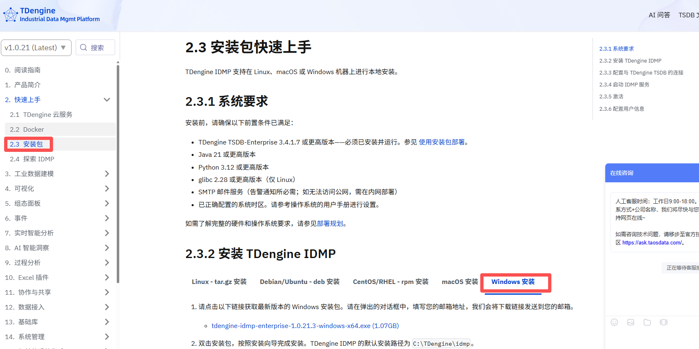This screenshot has height=349, width=699.
Task: Open AI 问答 in the top navigation
Action: (660, 15)
